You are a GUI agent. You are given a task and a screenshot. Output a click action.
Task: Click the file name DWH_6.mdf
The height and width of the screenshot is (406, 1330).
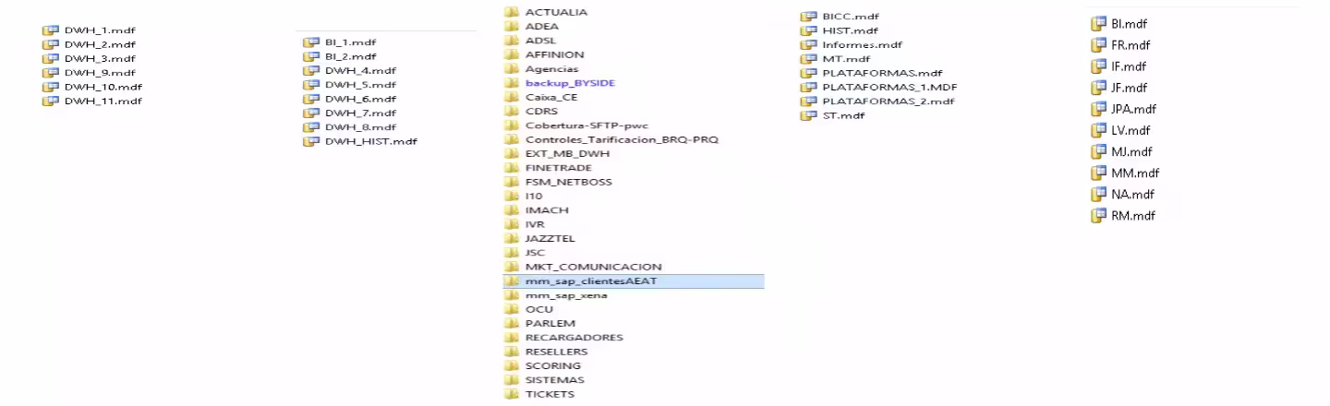(x=360, y=99)
